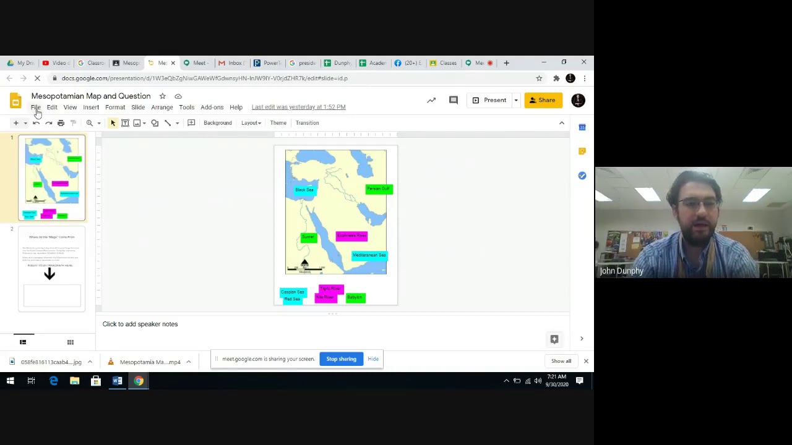Open the Format menu
The width and height of the screenshot is (792, 445).
point(115,108)
